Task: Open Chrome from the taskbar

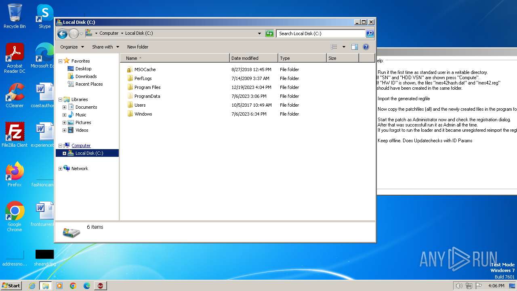Action: [x=73, y=286]
